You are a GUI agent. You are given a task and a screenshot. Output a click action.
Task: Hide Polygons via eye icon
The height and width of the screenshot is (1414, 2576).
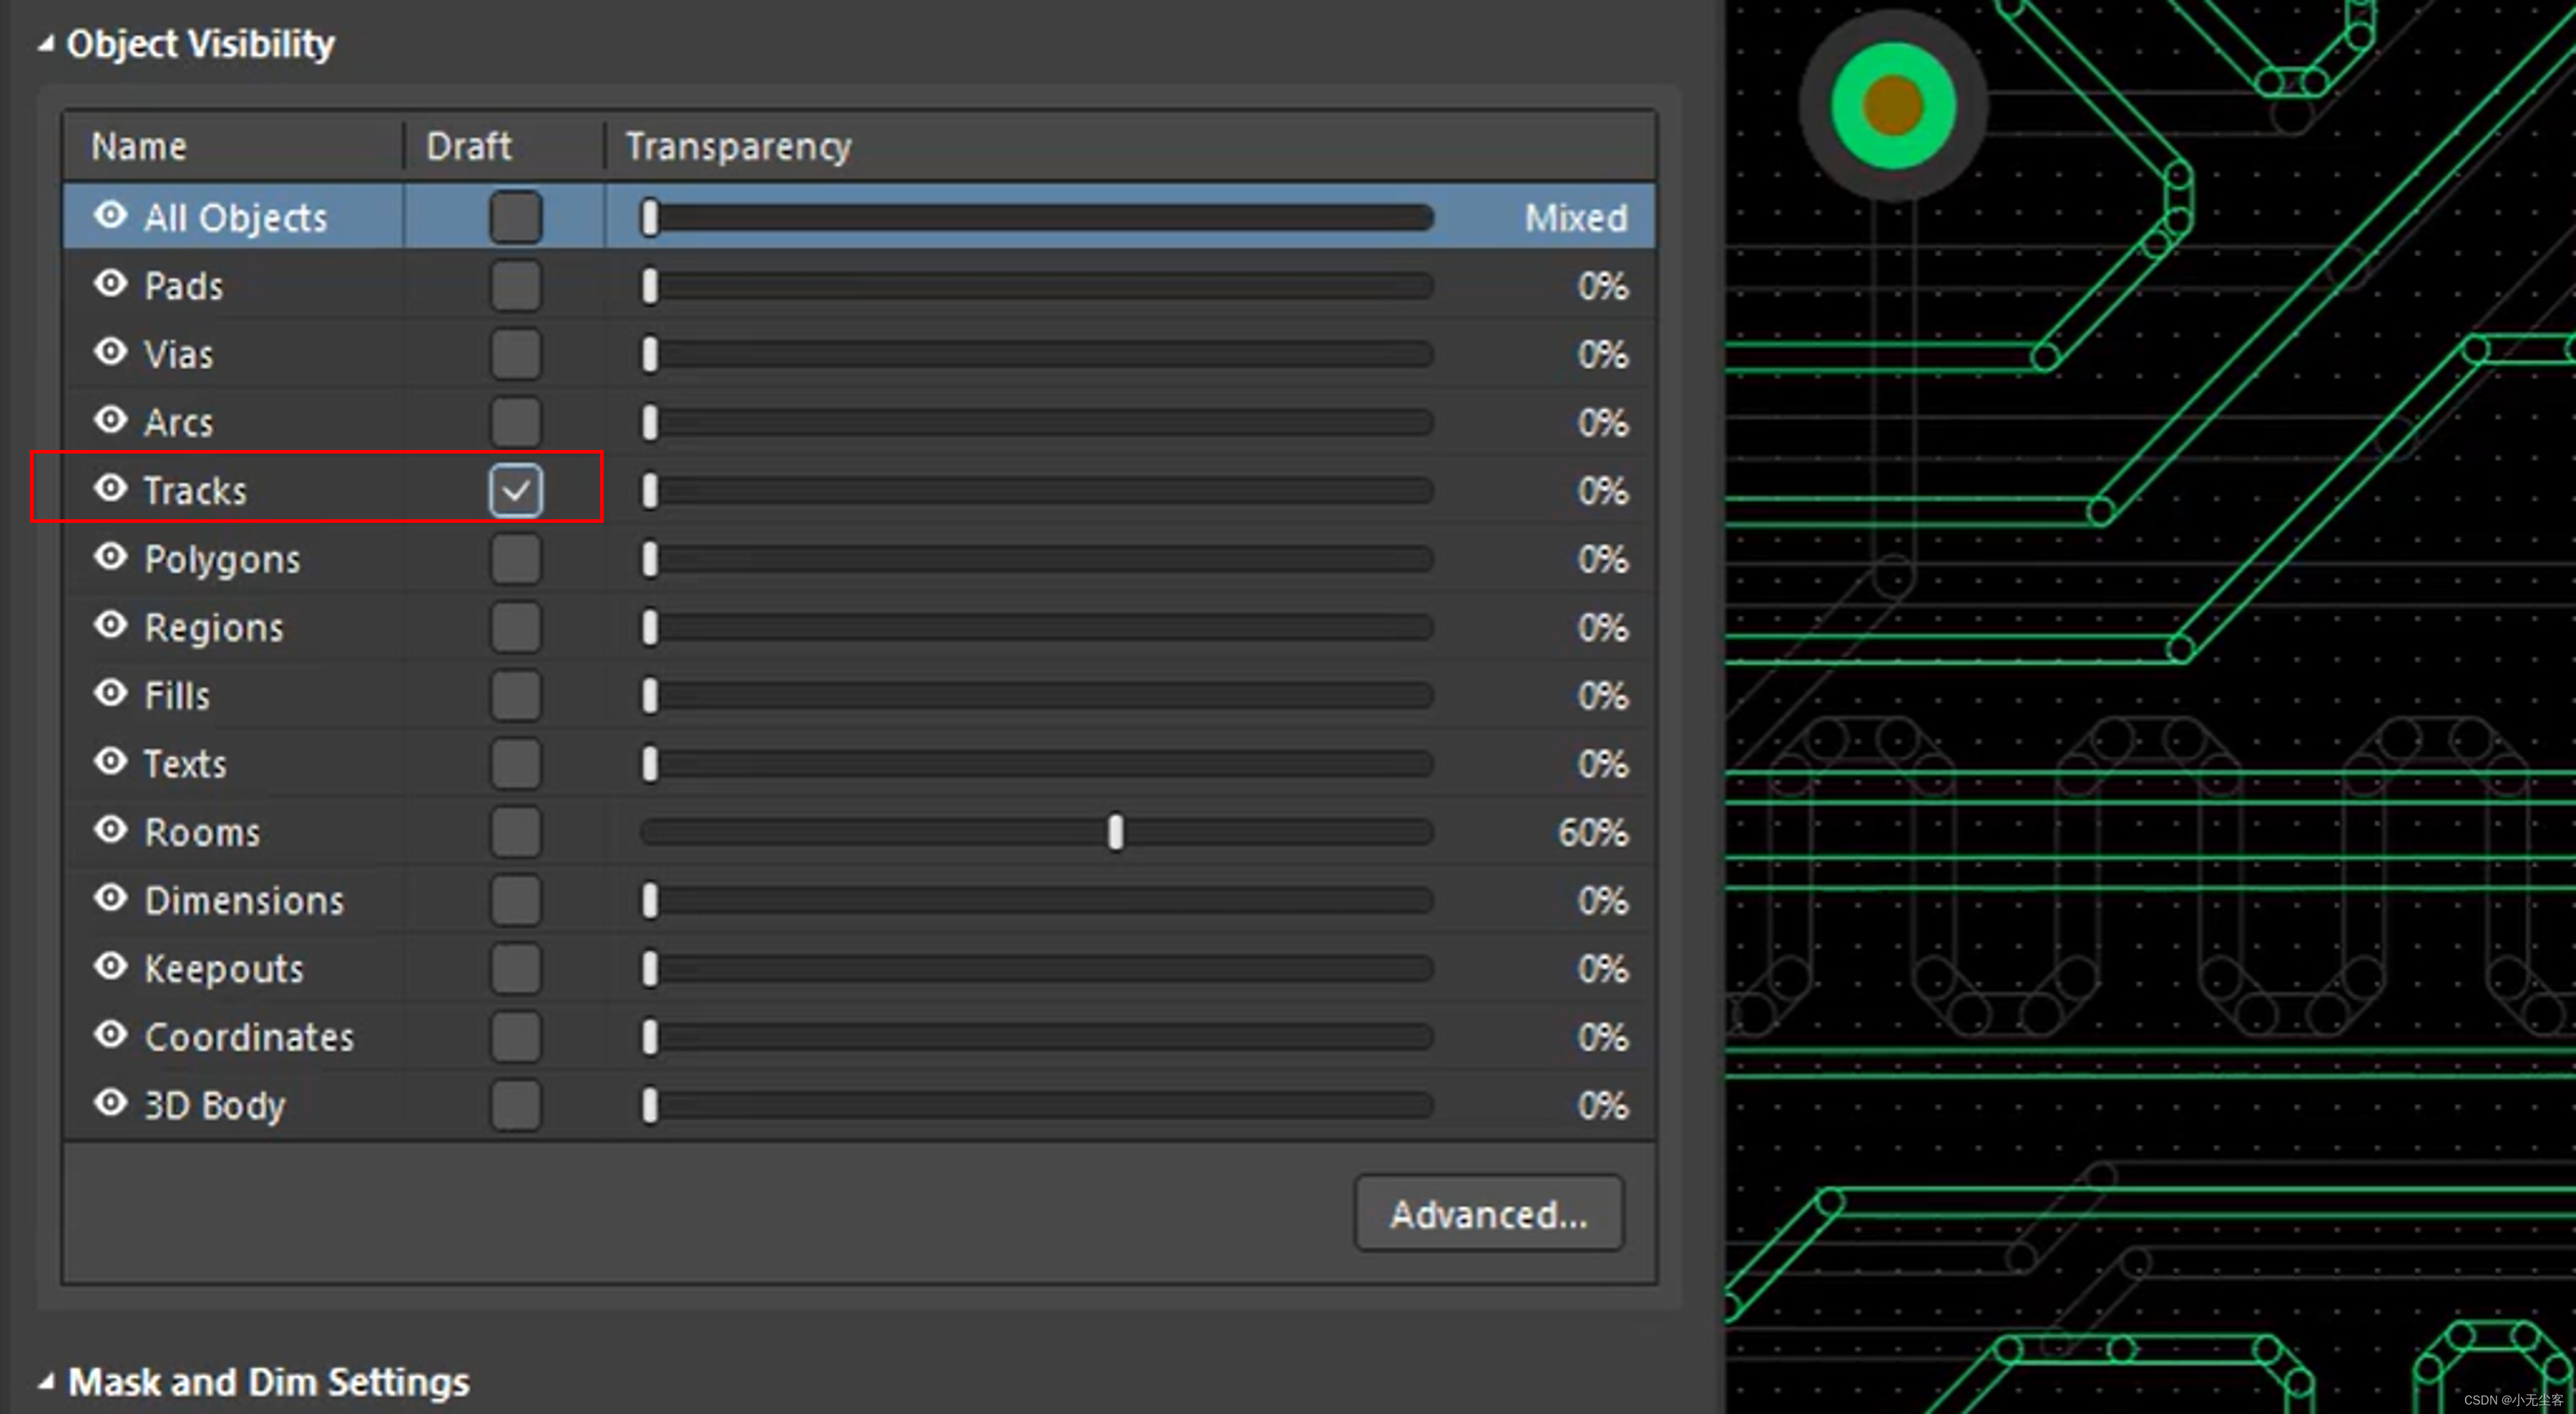tap(111, 557)
